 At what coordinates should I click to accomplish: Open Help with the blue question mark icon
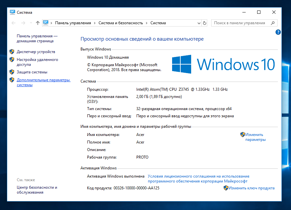tap(278, 32)
